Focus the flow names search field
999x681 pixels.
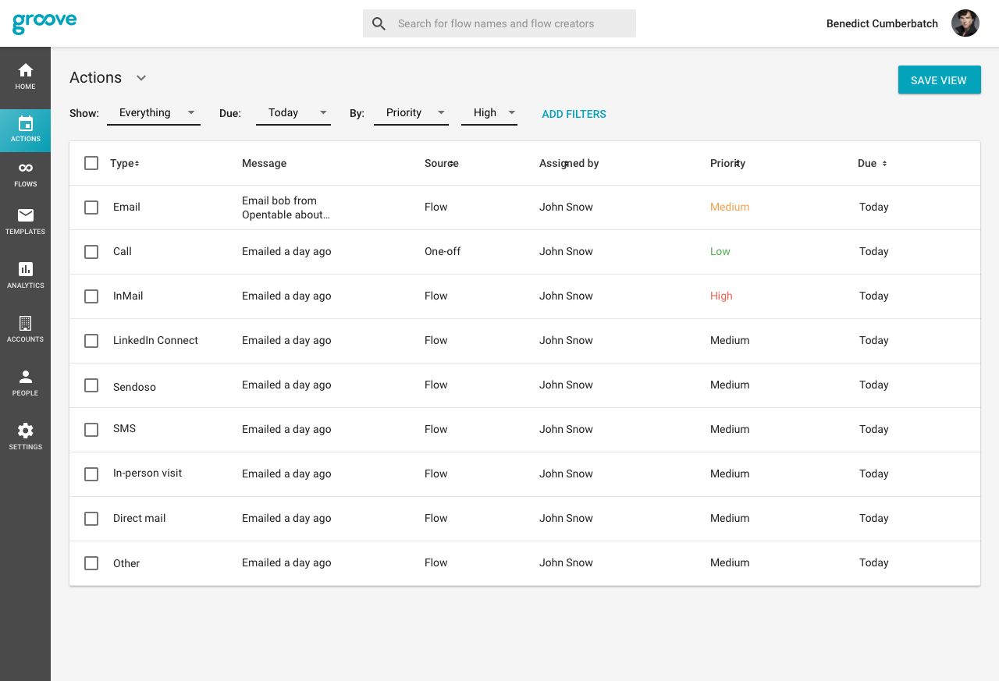point(499,23)
